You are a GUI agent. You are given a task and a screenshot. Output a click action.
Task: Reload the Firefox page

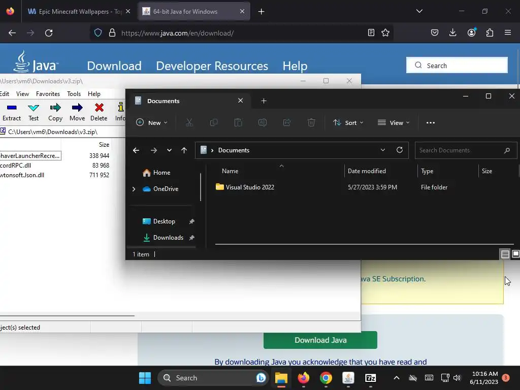coord(49,33)
